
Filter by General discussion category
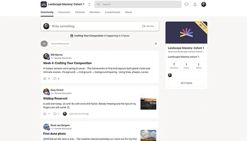point(60,44)
